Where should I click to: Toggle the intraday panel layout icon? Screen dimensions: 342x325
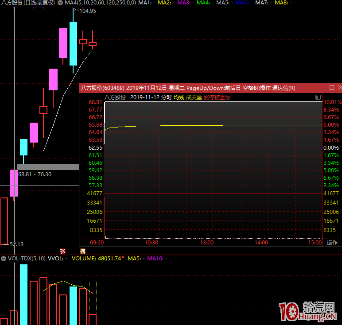coord(318,97)
